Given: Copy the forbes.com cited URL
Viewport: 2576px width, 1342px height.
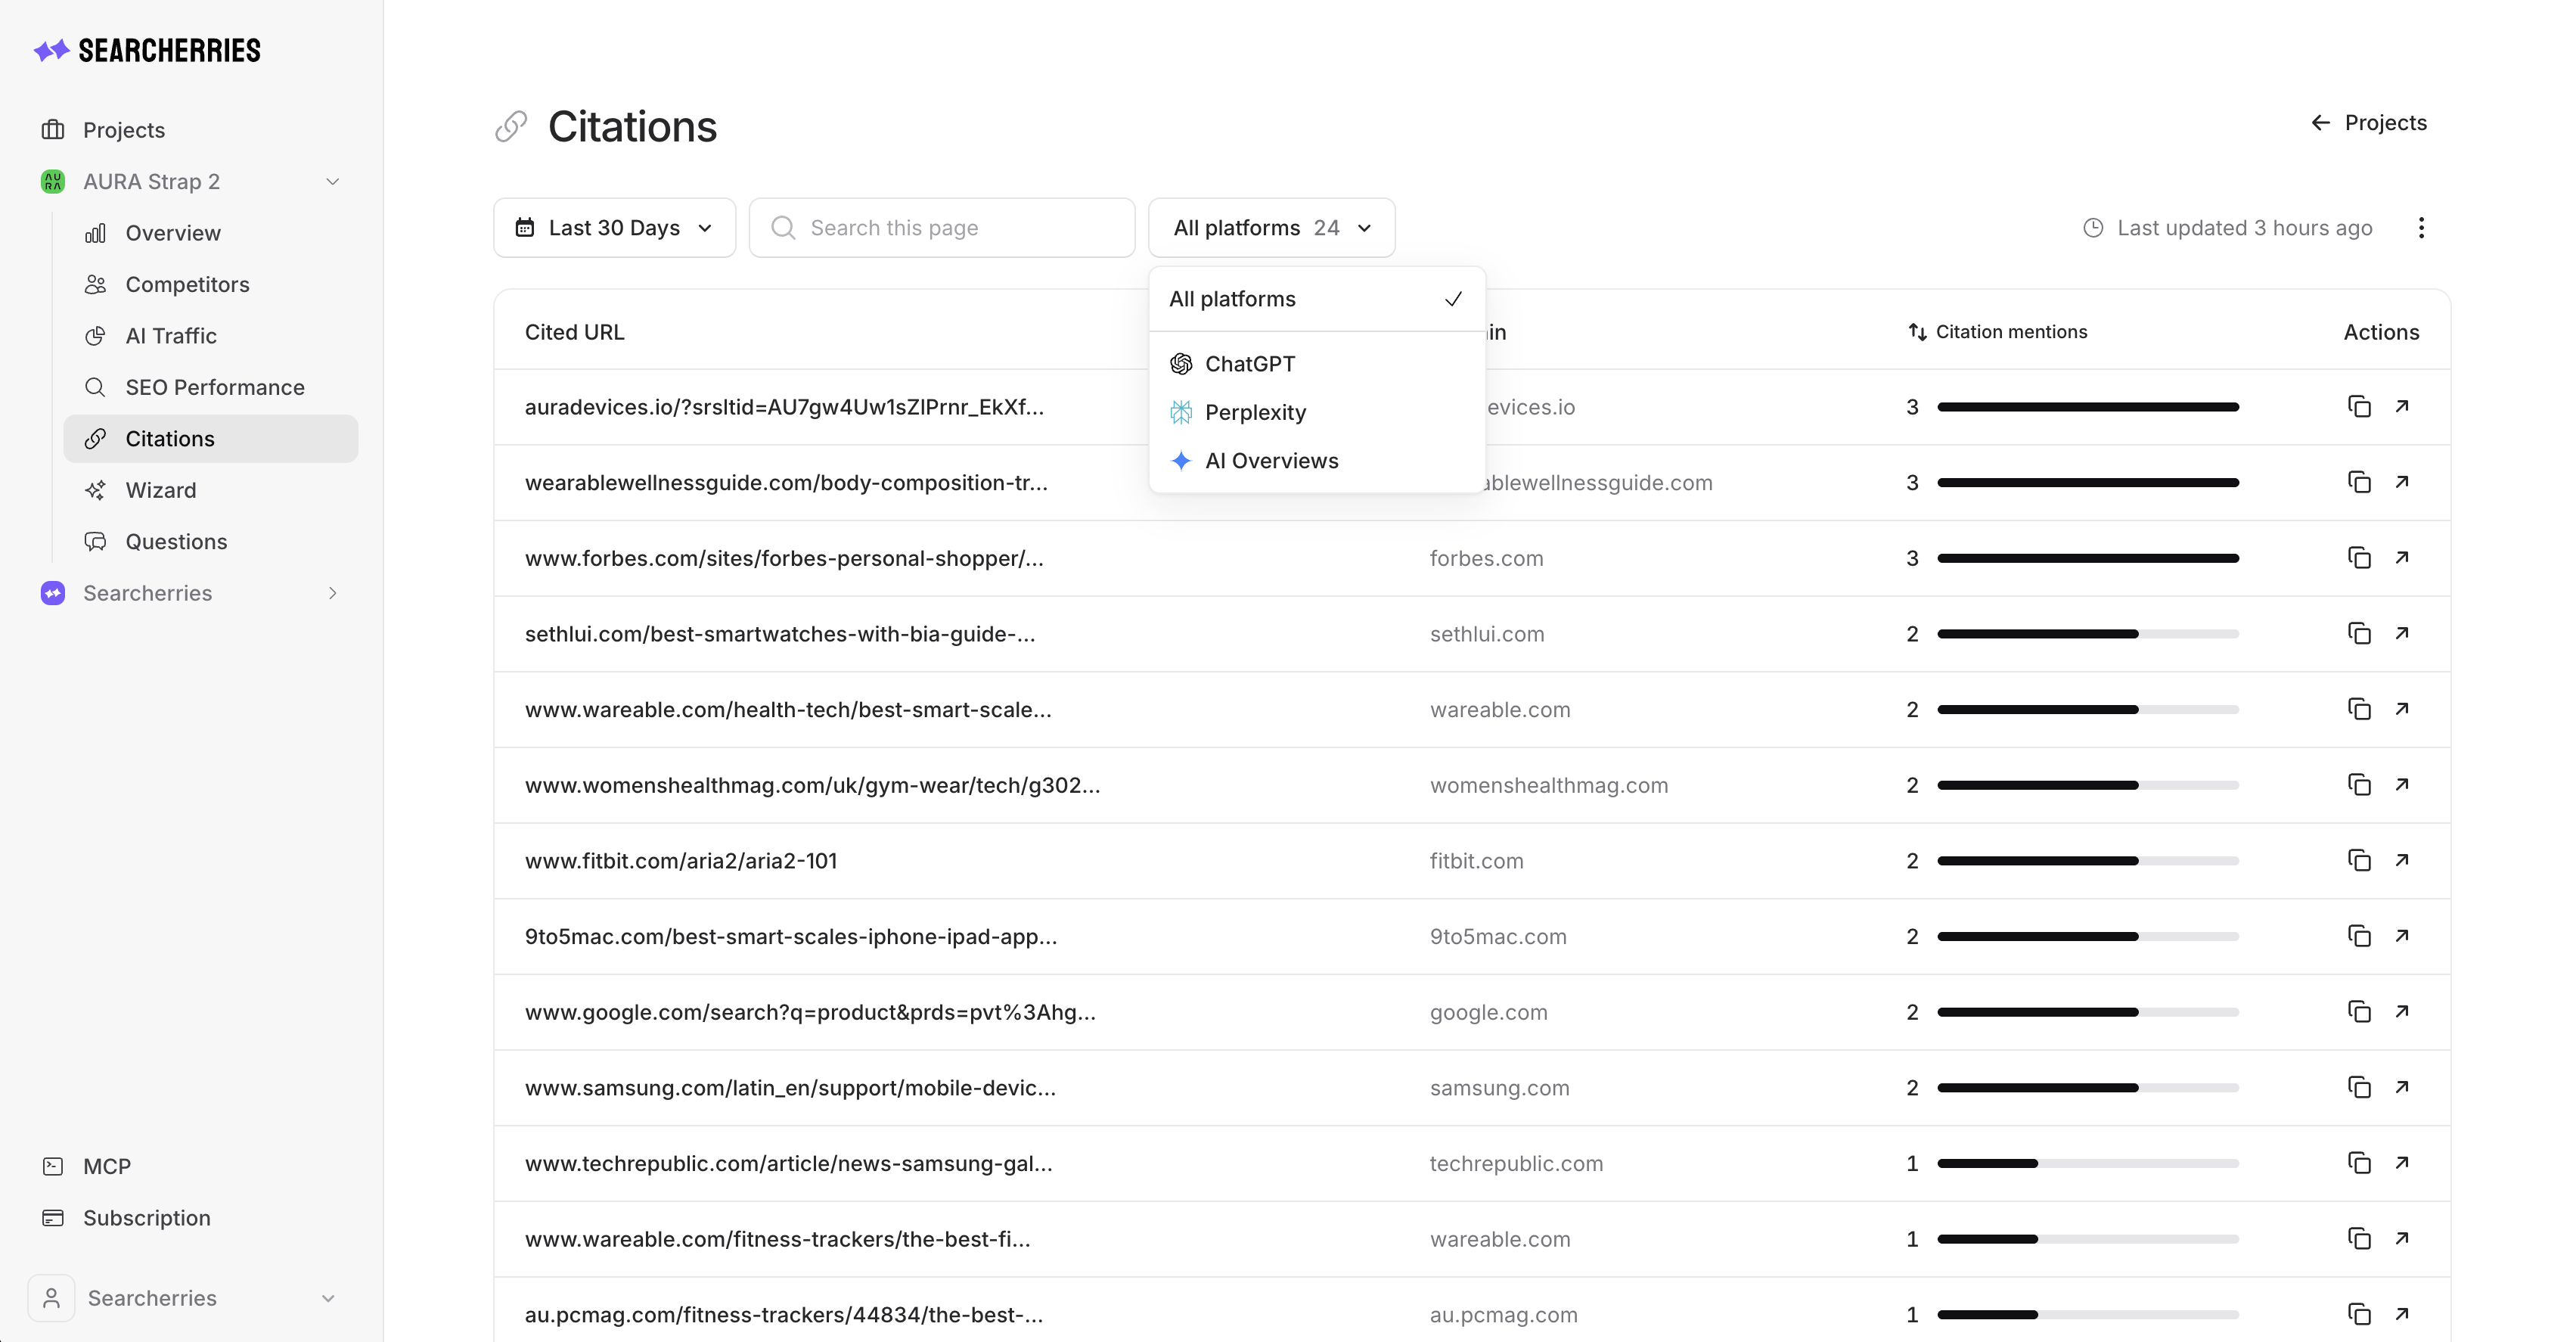Looking at the screenshot, I should tap(2359, 558).
